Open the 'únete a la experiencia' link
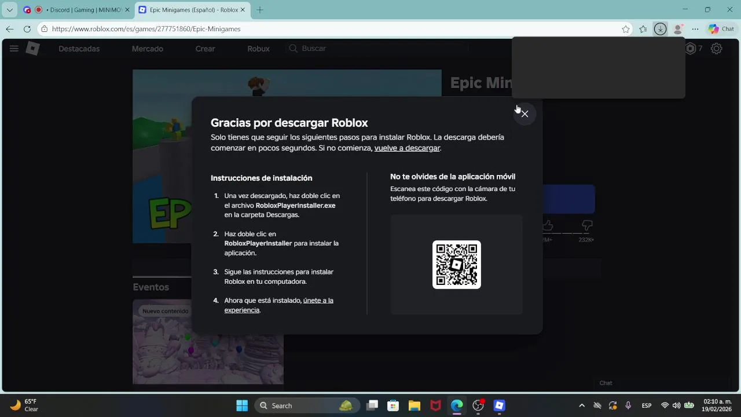This screenshot has width=741, height=417. point(278,305)
